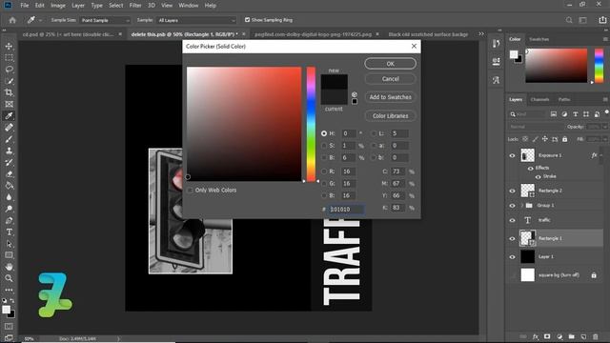Open the Filter menu
This screenshot has width=610, height=343.
pos(135,6)
